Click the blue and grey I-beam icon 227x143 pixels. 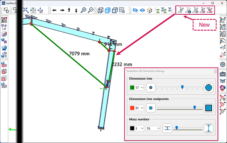tap(171, 10)
